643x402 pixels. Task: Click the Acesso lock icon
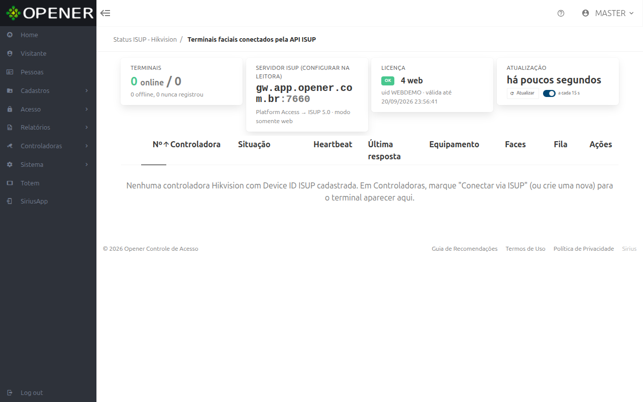[10, 109]
